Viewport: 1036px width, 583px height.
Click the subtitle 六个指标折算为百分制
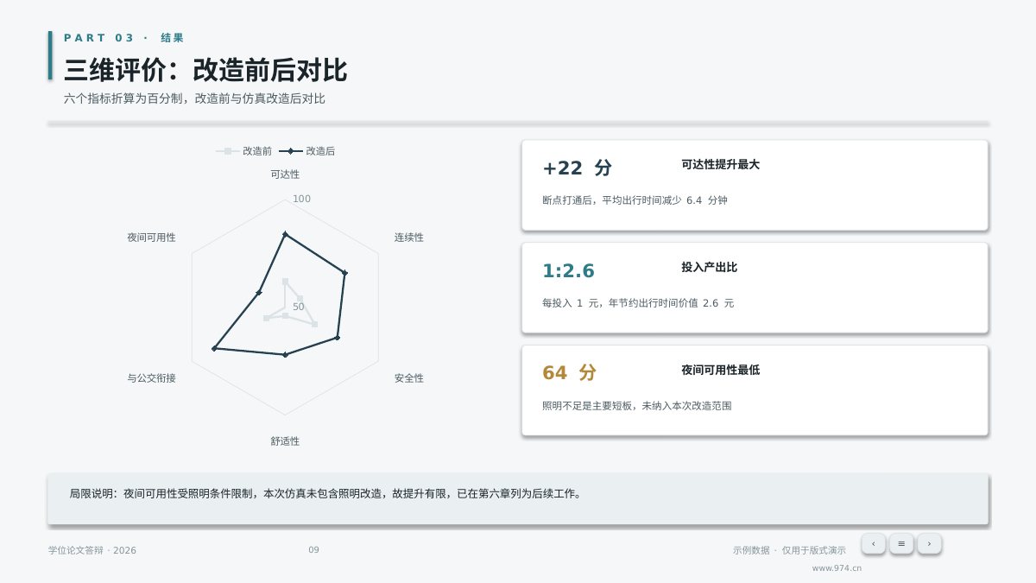pyautogui.click(x=194, y=98)
